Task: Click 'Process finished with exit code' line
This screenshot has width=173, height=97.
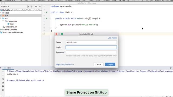Action: (x=25, y=81)
